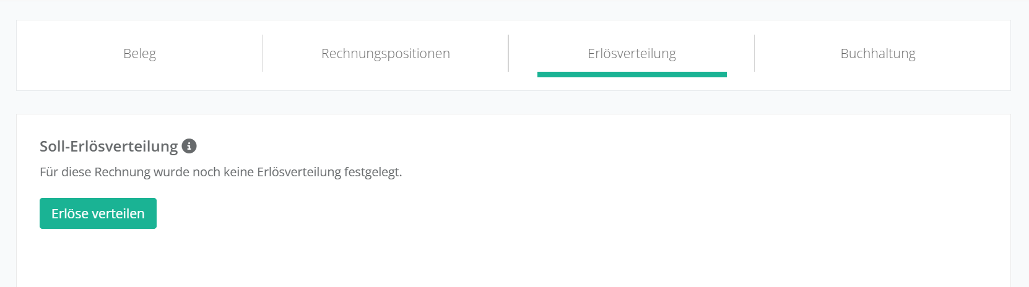1029x287 pixels.
Task: Click divider between Rechnungspositionen and Erlösverteilung tabs
Action: (x=508, y=53)
